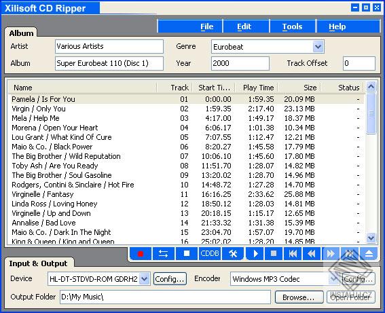Click the Output Folder path field
385x313 pixels.
(165, 297)
